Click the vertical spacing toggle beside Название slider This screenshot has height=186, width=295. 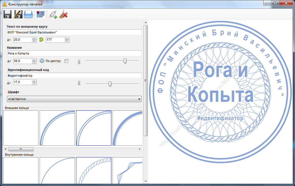coord(79,61)
